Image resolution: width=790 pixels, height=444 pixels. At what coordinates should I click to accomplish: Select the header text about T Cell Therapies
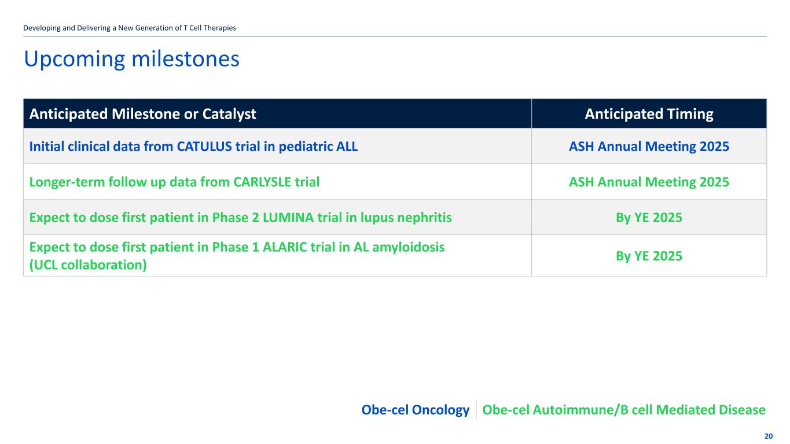point(130,28)
